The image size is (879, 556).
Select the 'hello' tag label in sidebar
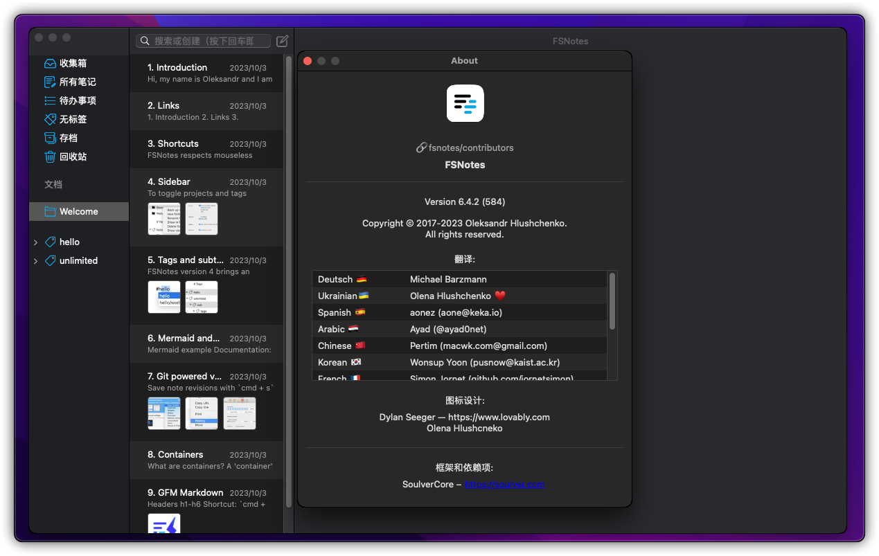click(69, 242)
